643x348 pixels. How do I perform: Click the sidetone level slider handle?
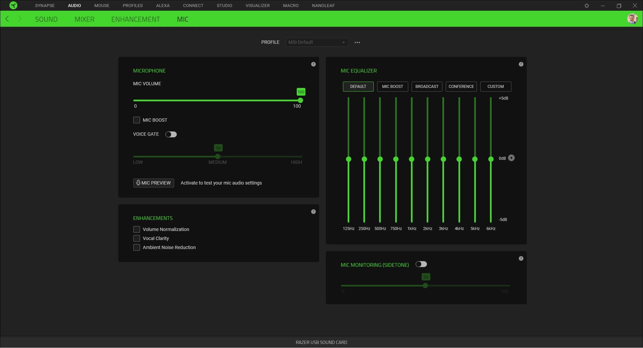pos(425,285)
